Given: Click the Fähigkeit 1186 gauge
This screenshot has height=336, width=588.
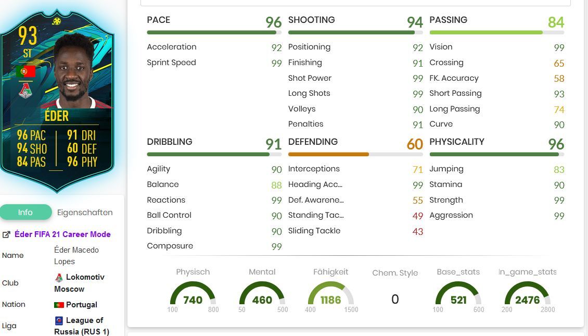Looking at the screenshot, I should pos(331,296).
